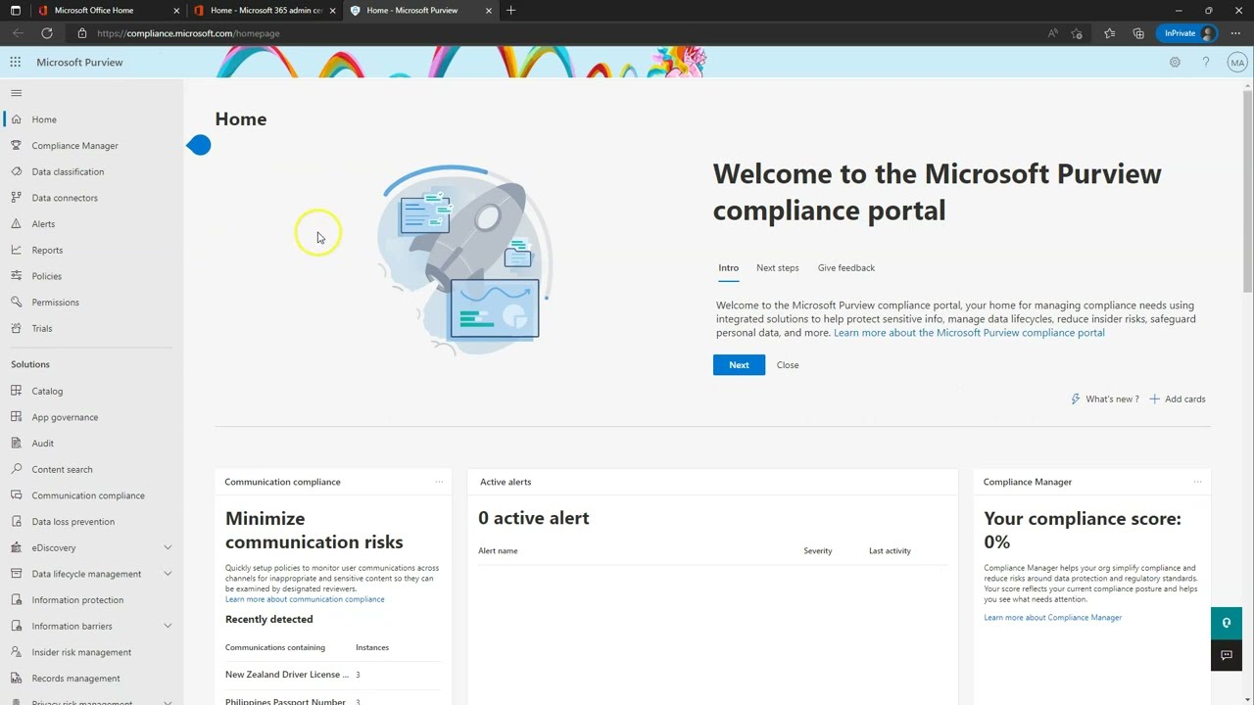Expand Data lifecycle management section

pyautogui.click(x=168, y=574)
